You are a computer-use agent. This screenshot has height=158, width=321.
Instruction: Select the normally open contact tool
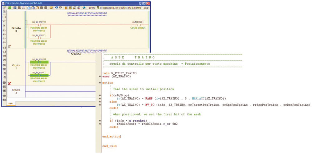tap(4, 30)
